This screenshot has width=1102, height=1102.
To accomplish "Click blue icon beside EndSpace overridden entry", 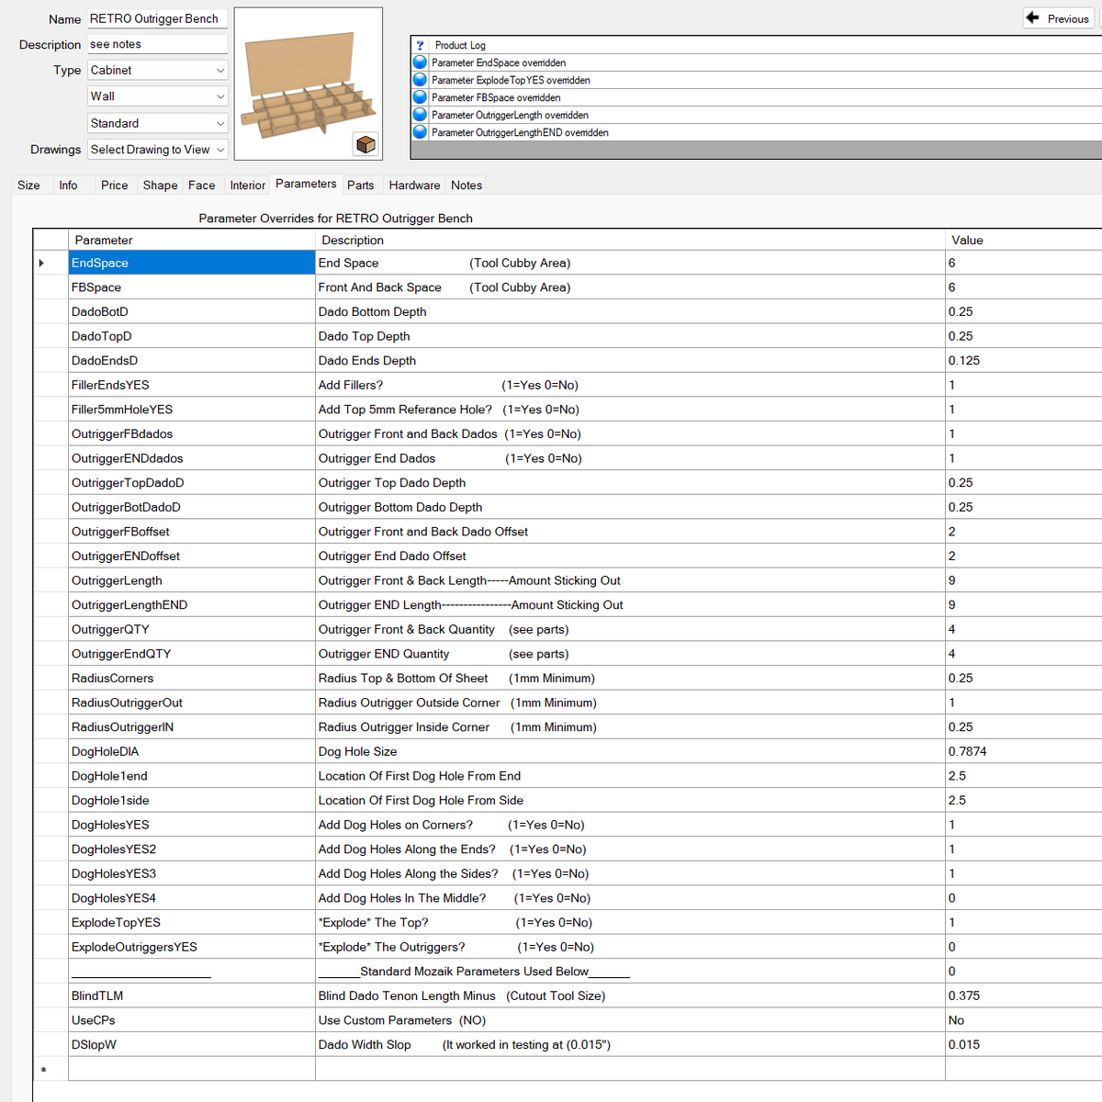I will click(x=420, y=62).
